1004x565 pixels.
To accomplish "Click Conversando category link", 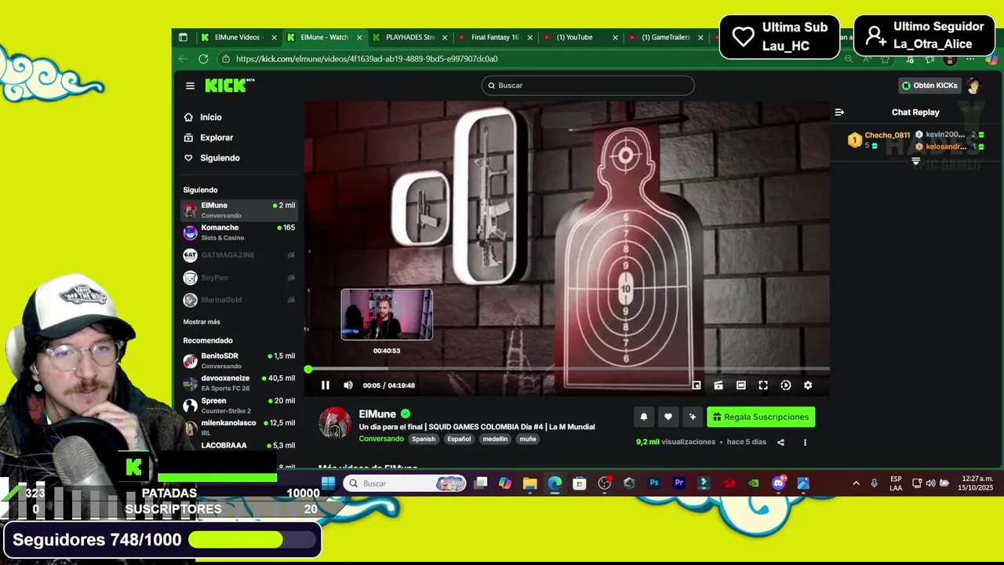I will (381, 439).
